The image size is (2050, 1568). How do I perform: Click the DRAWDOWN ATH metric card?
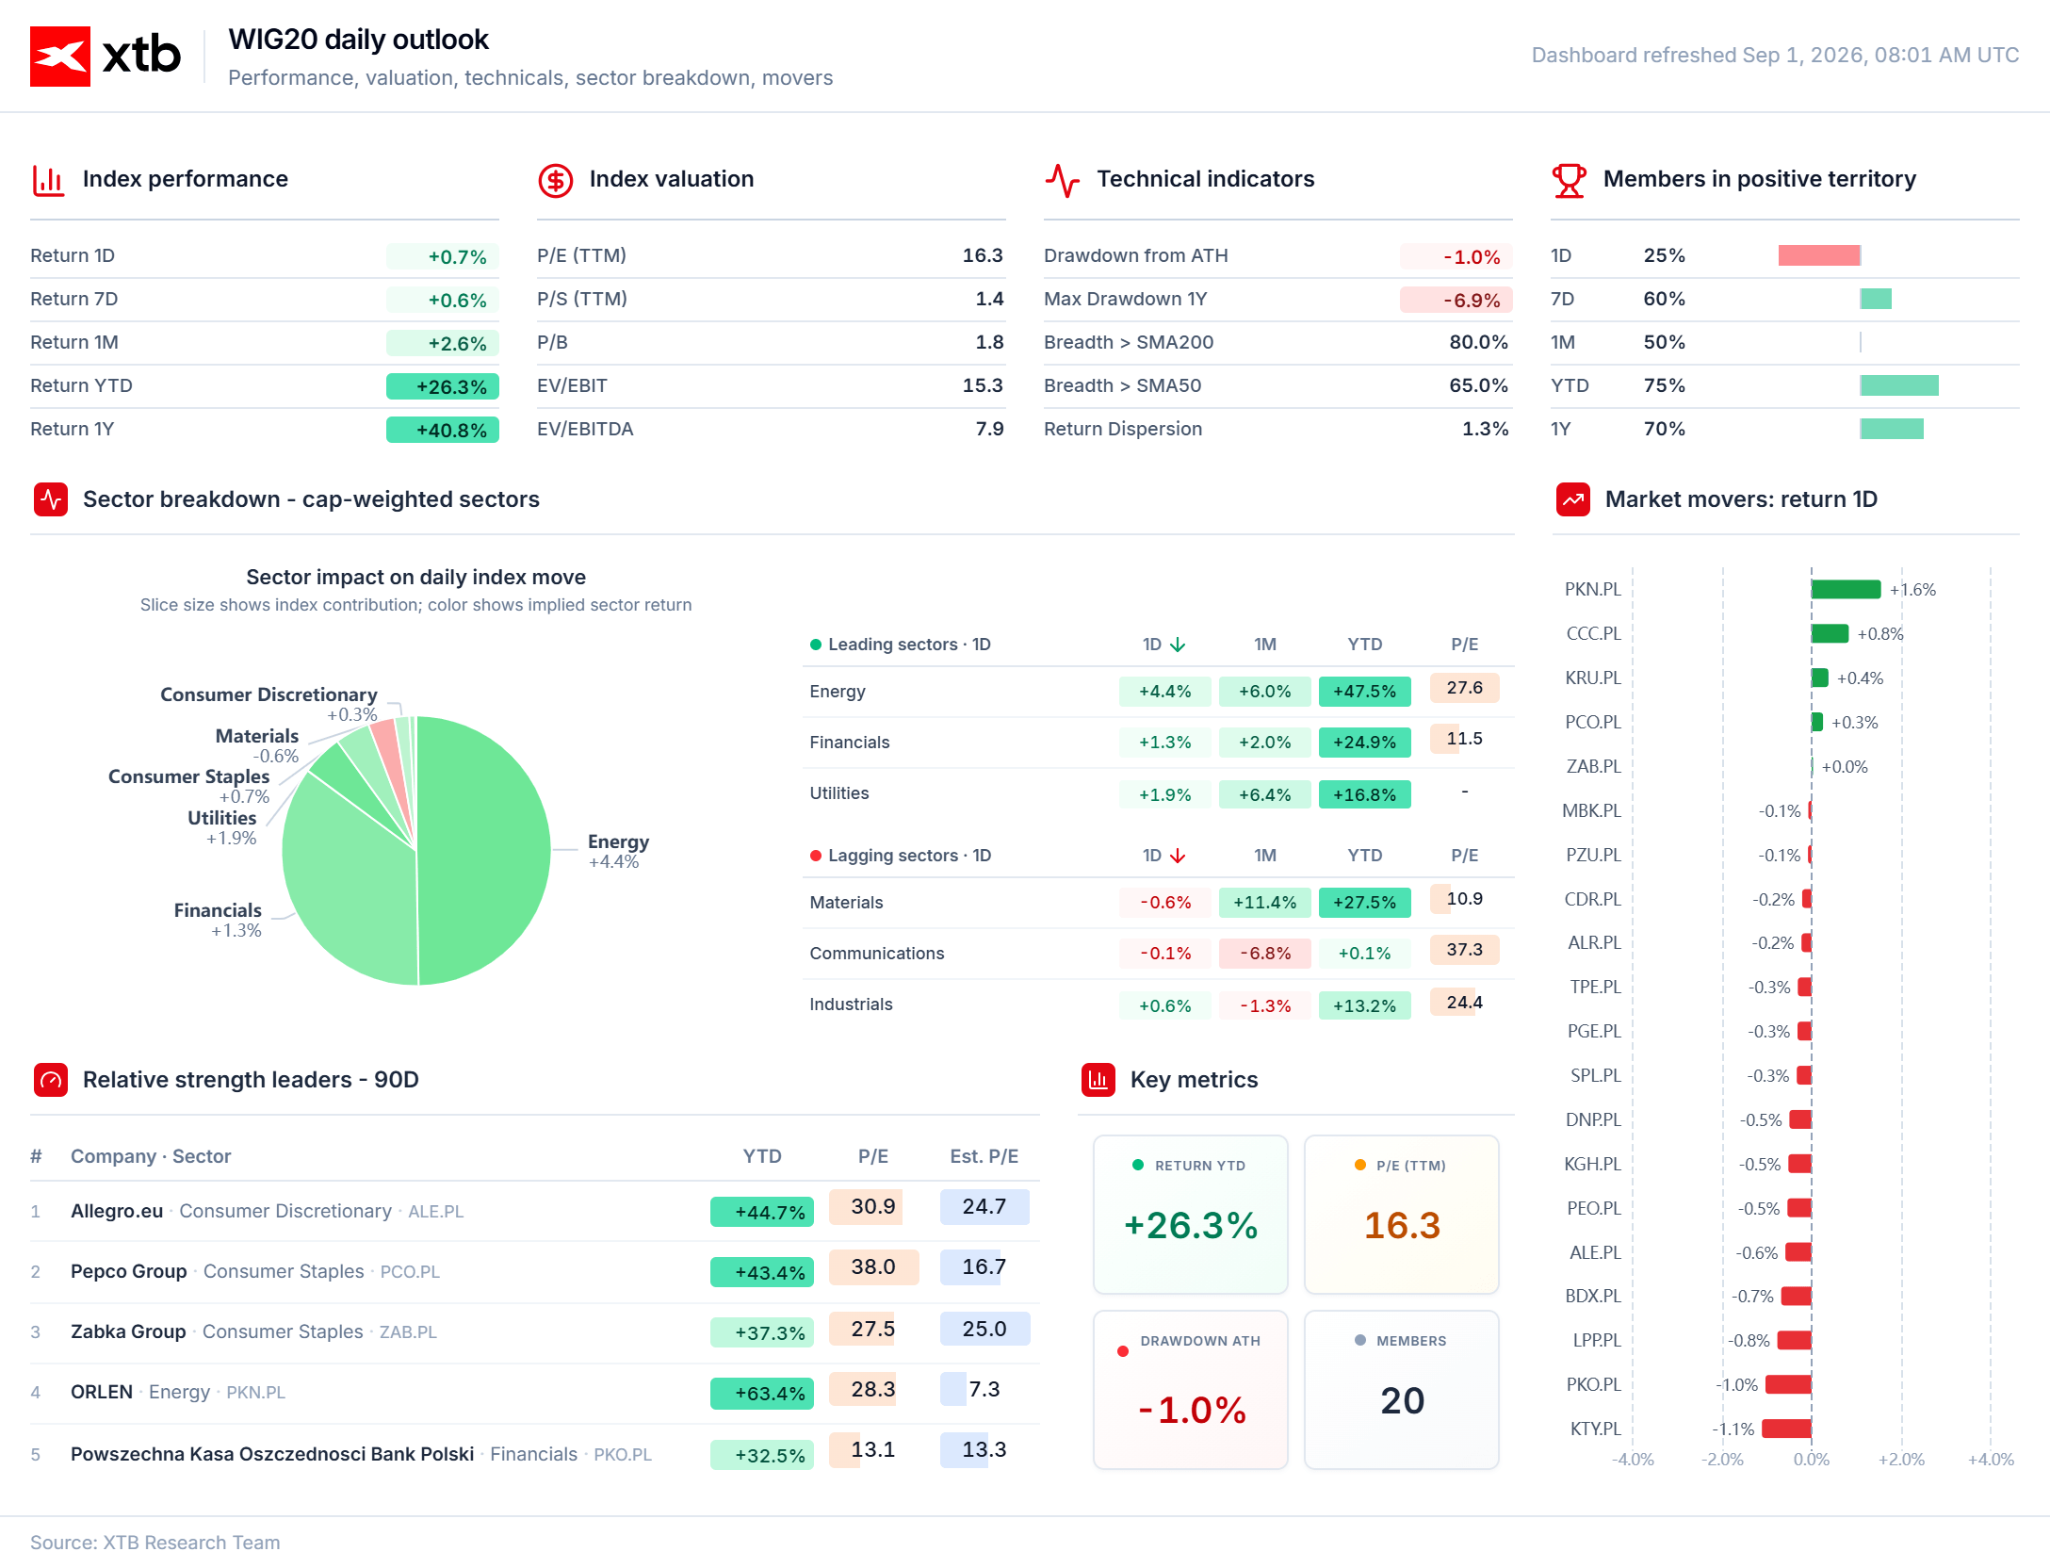coord(1191,1390)
